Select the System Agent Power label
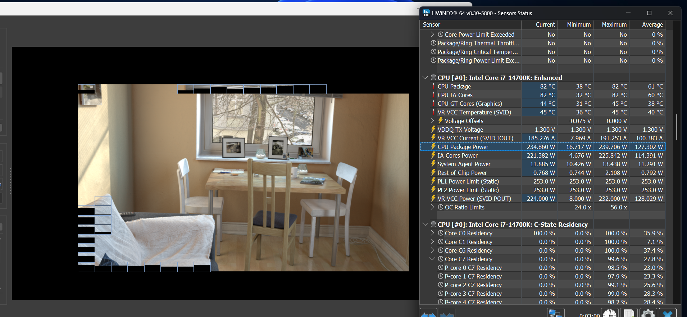Screen dimensions: 687x317 464,164
